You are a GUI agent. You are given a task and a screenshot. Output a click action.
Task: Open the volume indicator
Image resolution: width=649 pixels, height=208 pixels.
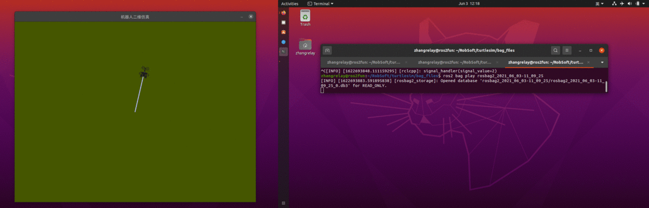pos(630,3)
